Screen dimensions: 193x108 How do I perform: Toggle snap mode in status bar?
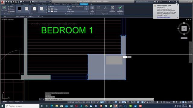(x=94, y=102)
